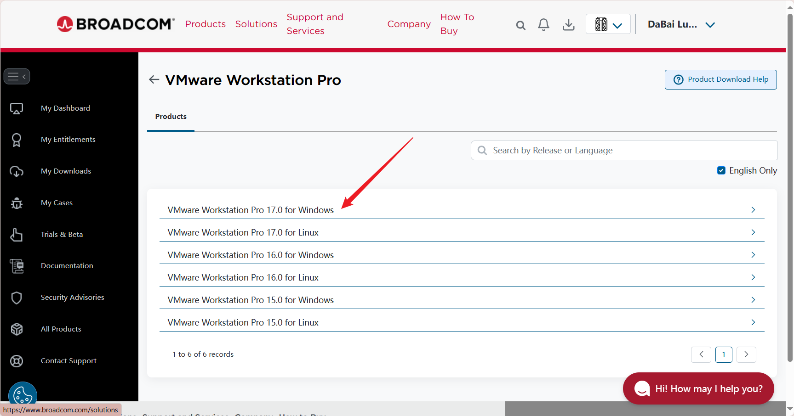This screenshot has height=416, width=794.
Task: Focus the Search by Release or Language field
Action: (x=624, y=151)
